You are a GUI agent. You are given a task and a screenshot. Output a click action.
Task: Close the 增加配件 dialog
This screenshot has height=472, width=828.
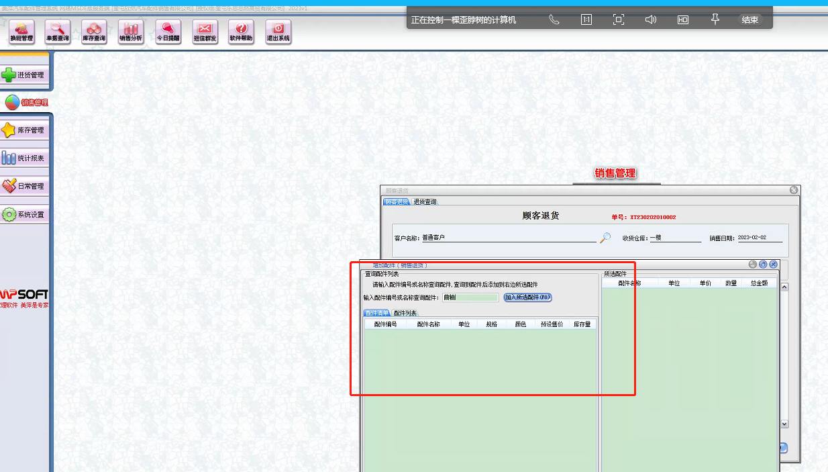pyautogui.click(x=773, y=265)
